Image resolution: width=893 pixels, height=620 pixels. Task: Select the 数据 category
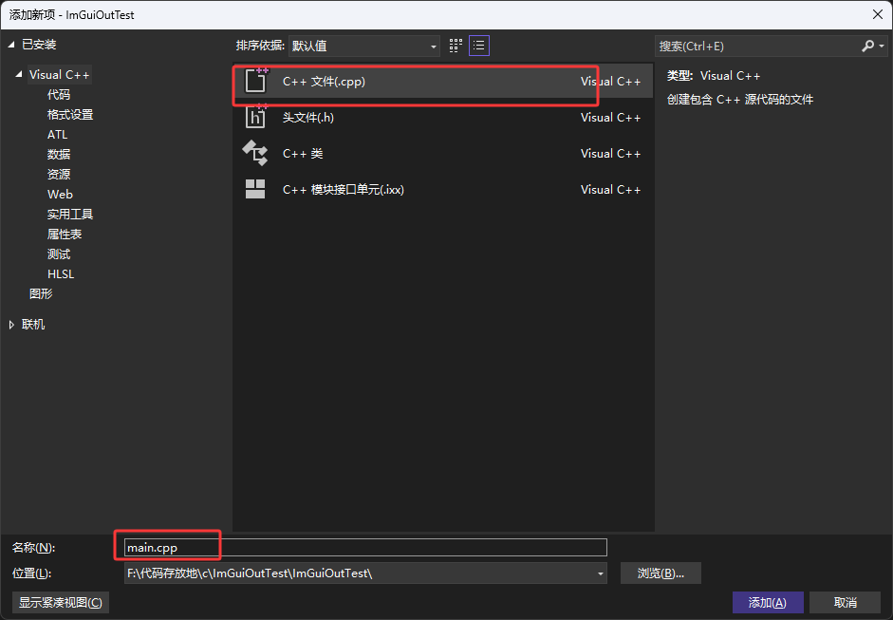coord(59,155)
